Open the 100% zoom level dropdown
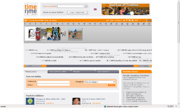This screenshot has width=180, height=108. click(176, 106)
